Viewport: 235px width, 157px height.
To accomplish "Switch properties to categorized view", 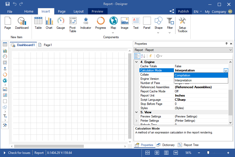I will 137,56.
